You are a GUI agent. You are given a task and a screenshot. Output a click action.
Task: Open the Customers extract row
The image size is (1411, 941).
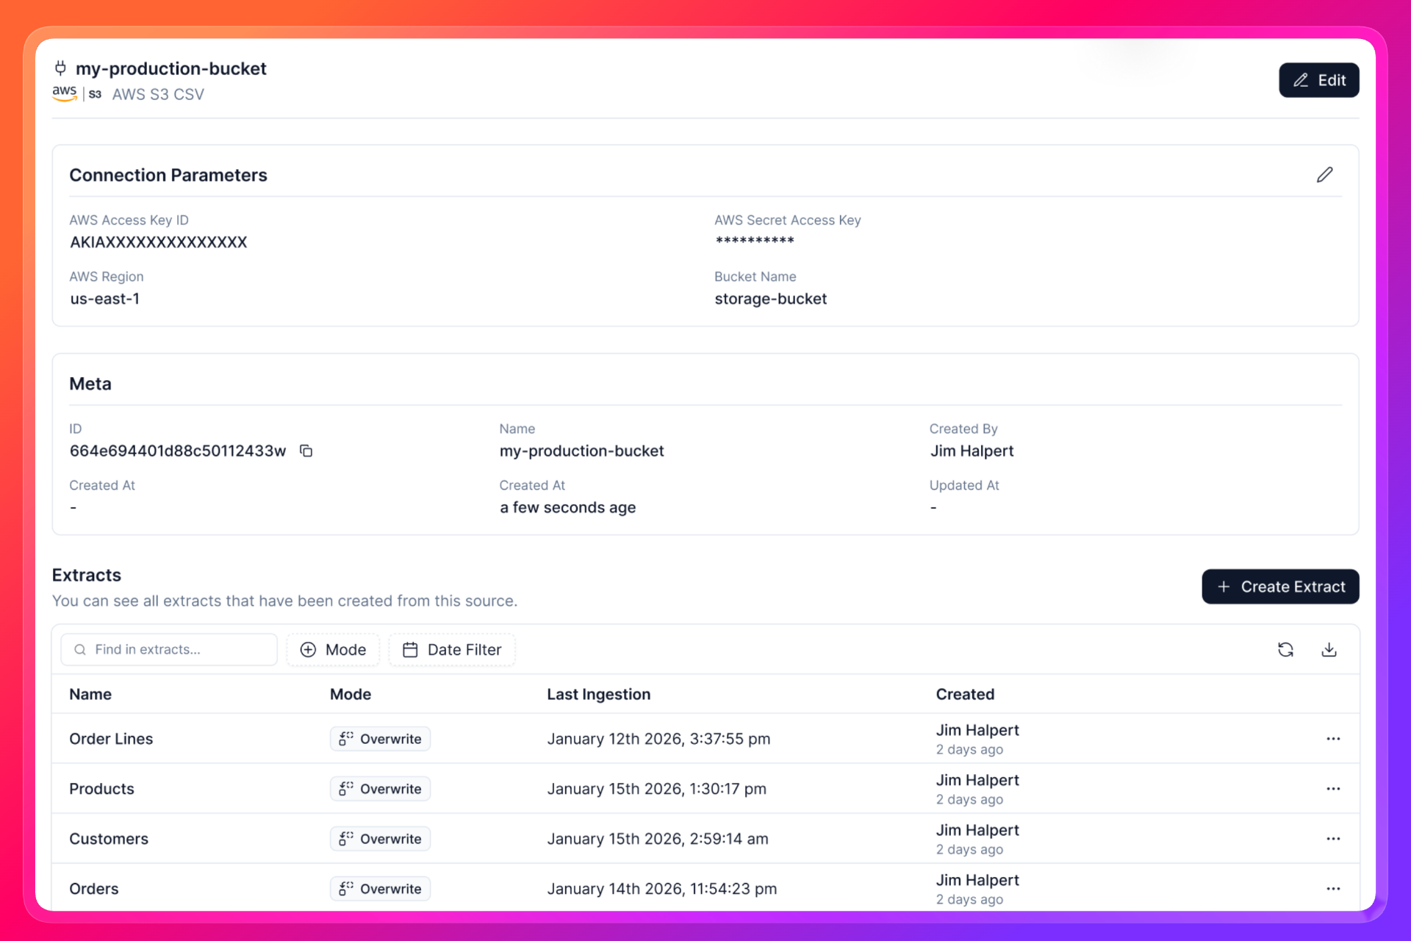[109, 839]
